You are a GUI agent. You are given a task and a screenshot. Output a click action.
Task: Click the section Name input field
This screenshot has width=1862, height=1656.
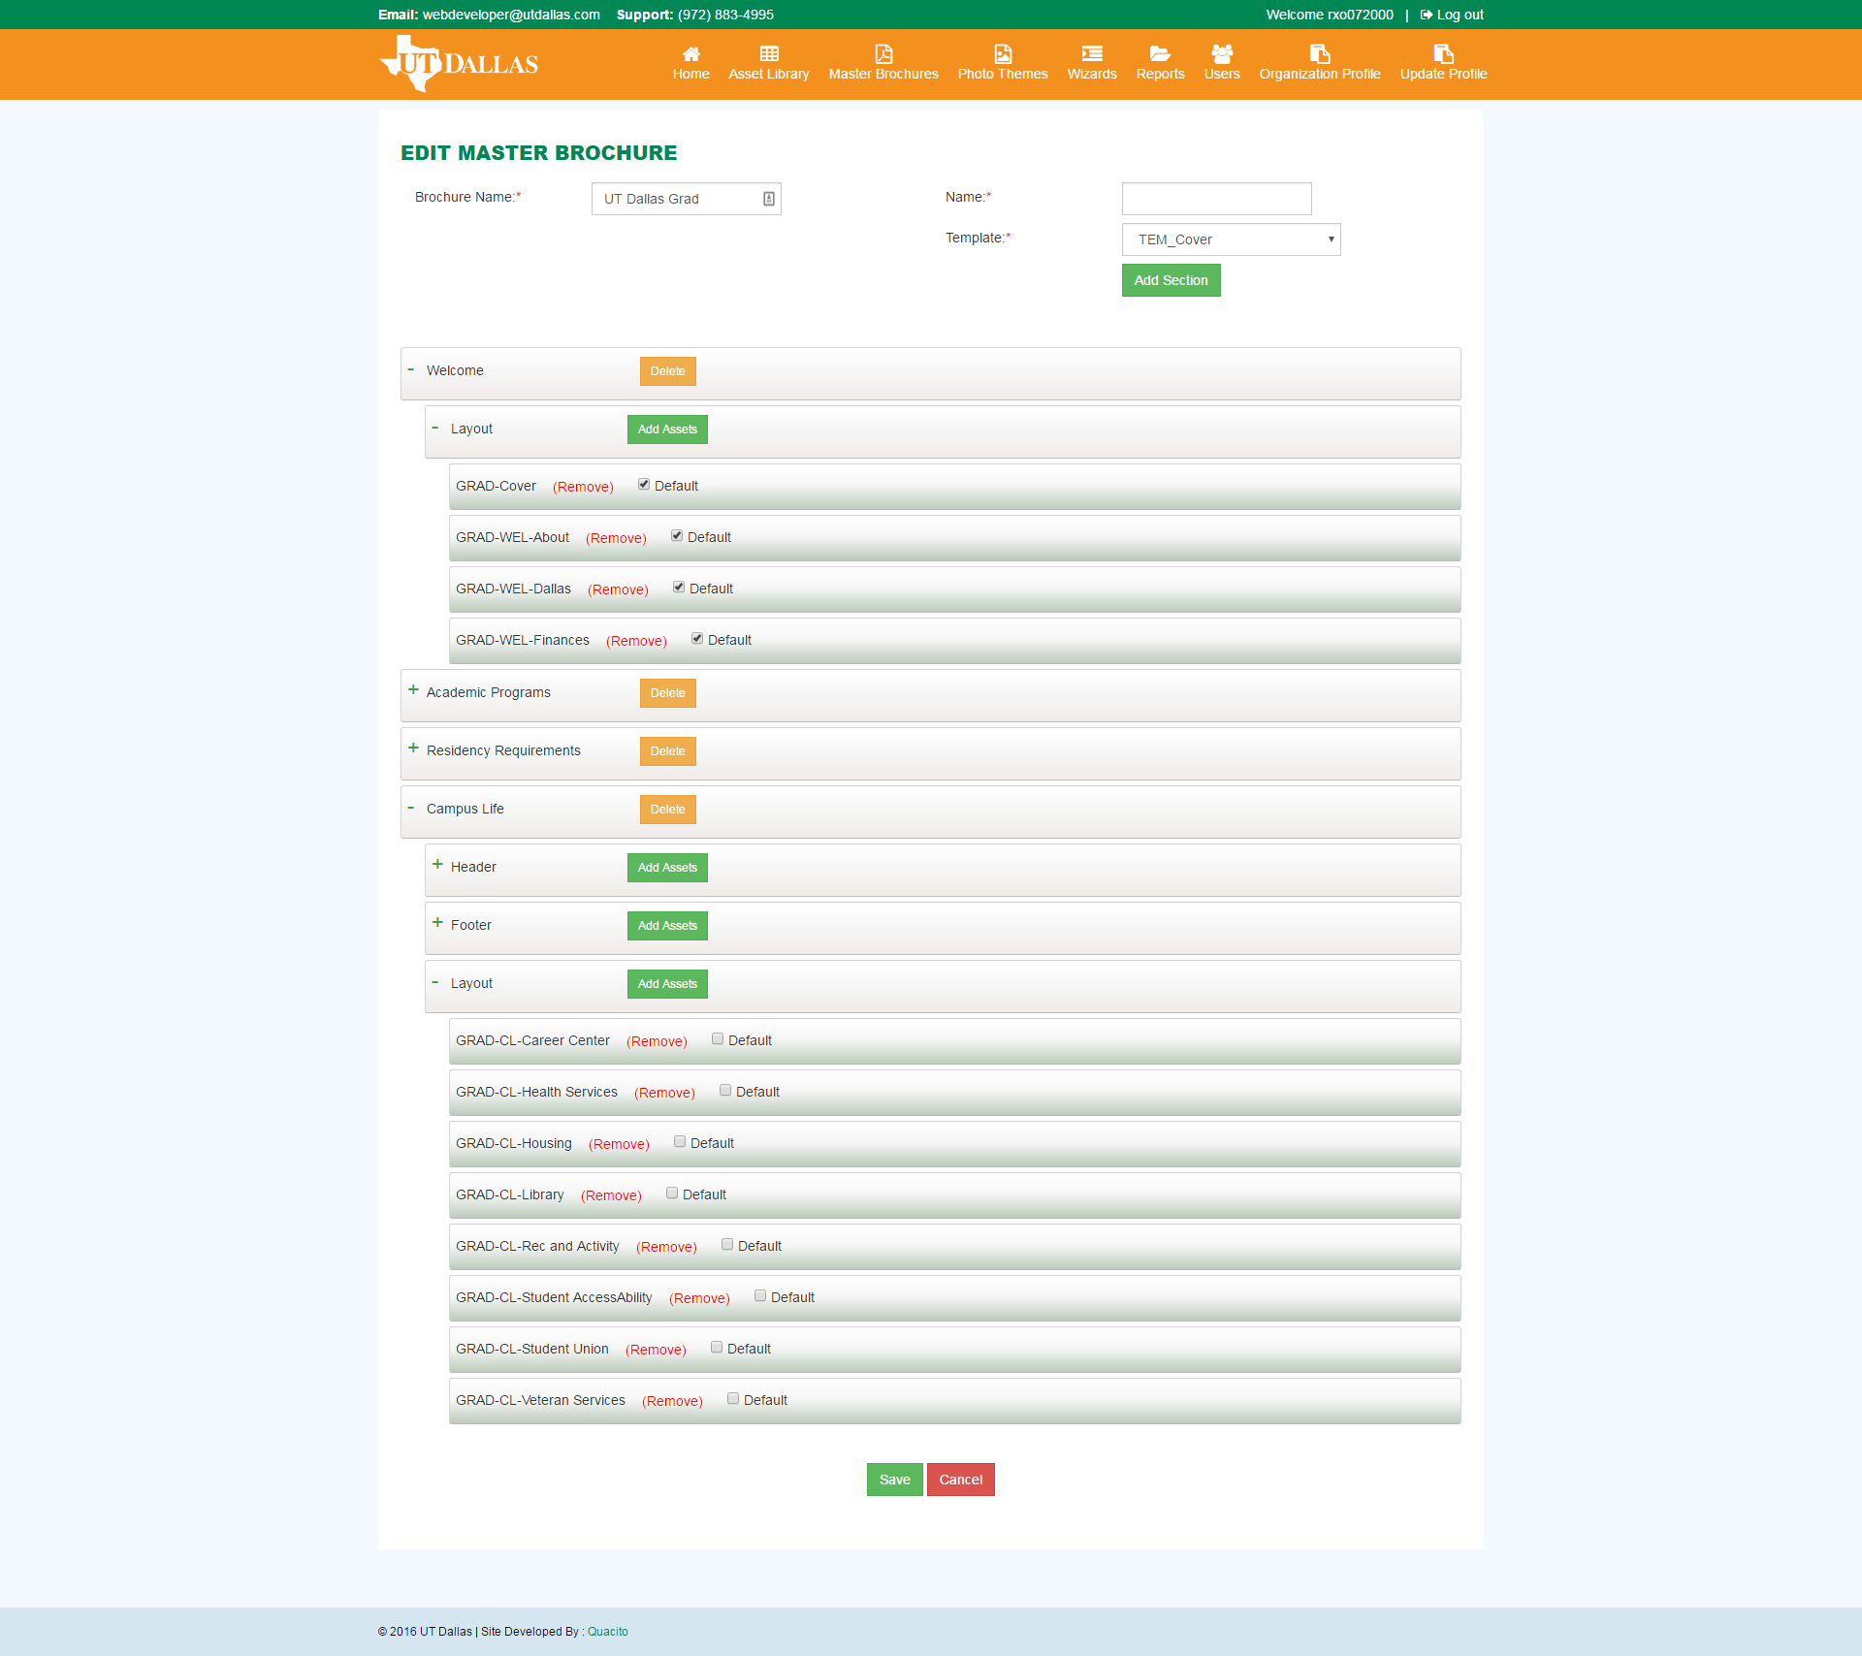[x=1216, y=199]
